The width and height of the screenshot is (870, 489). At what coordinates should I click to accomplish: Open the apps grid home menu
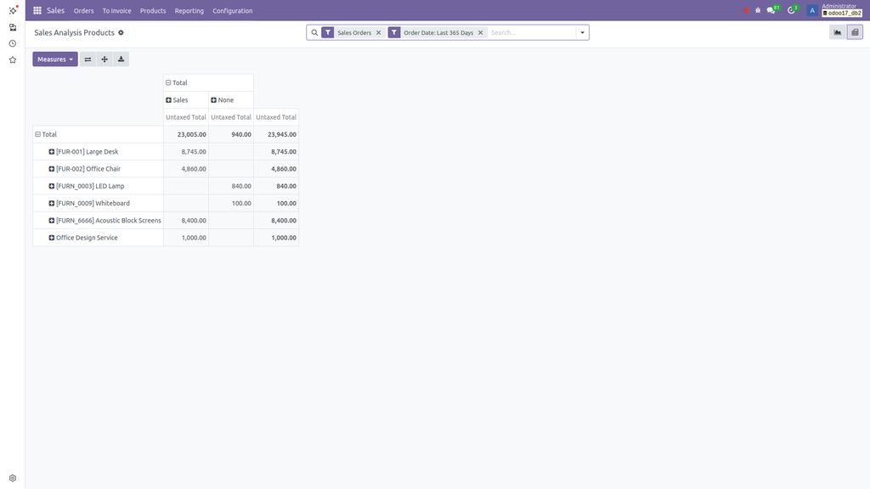[37, 11]
